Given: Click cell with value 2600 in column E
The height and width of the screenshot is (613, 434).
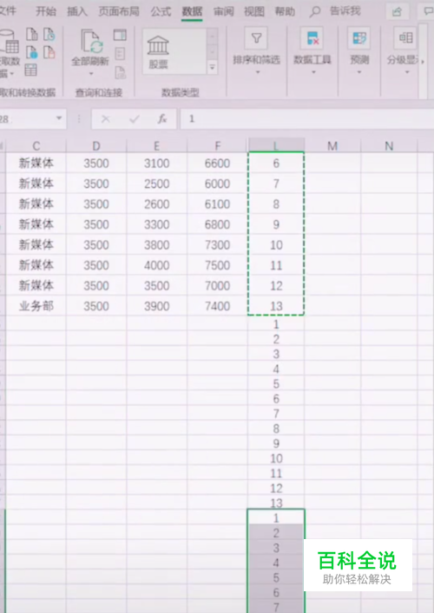Looking at the screenshot, I should coord(156,204).
